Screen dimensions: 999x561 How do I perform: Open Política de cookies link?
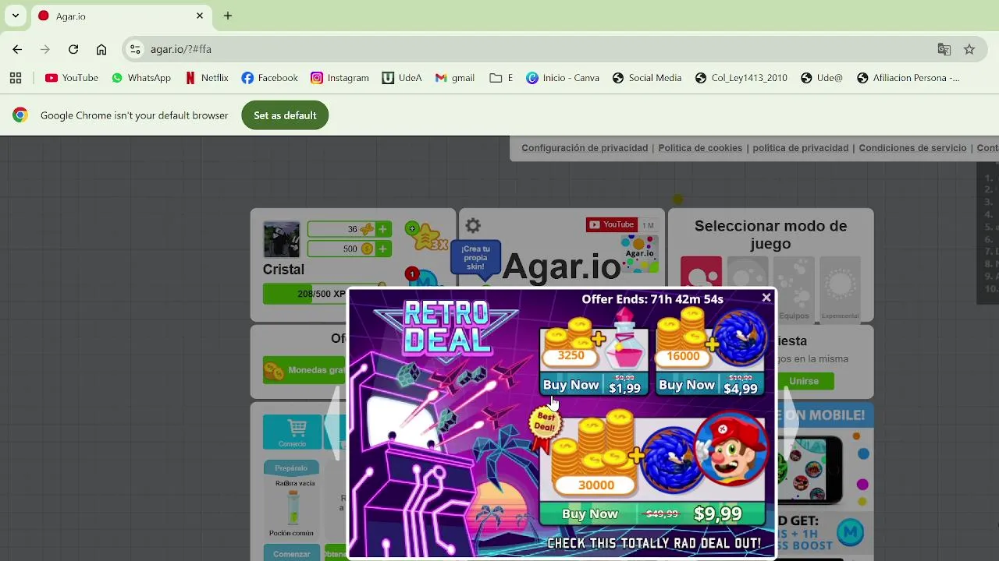tap(700, 148)
